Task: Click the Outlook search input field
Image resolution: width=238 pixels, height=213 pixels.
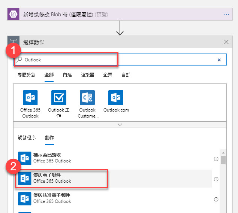Action: tap(120, 60)
